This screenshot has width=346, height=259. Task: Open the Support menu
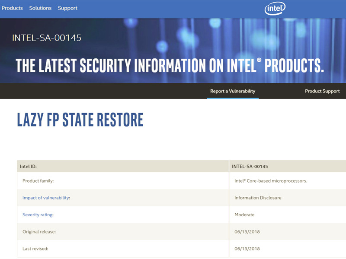tap(67, 8)
